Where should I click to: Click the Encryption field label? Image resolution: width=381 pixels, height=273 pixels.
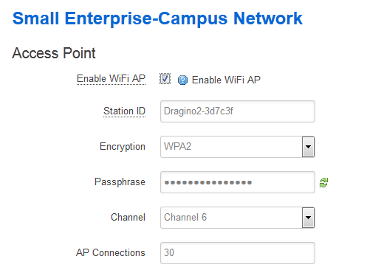pos(123,147)
